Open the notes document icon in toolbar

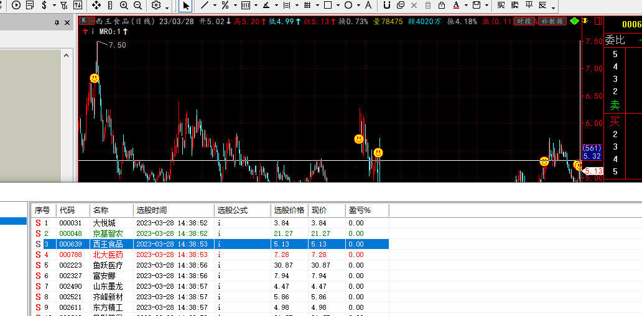click(29, 6)
